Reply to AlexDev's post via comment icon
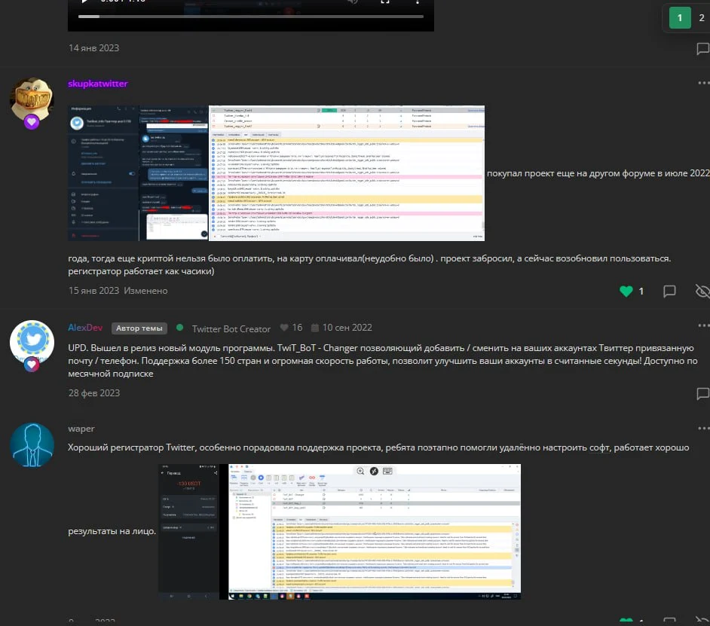 [702, 393]
